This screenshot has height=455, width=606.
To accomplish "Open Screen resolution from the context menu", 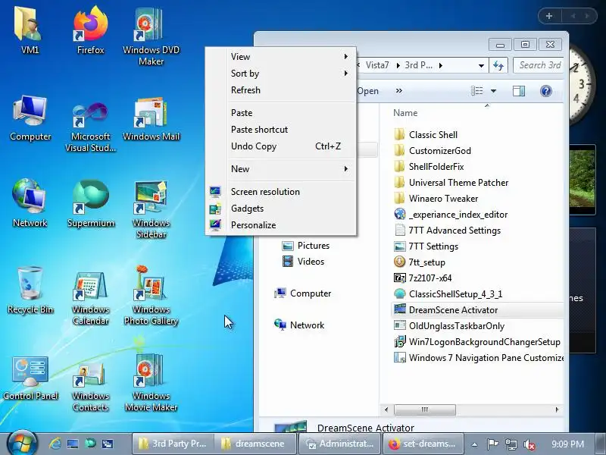I will tap(281, 192).
